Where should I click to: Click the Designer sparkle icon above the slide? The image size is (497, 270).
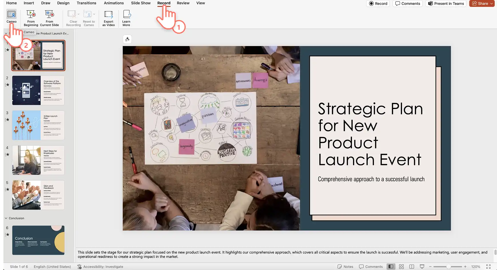(127, 39)
